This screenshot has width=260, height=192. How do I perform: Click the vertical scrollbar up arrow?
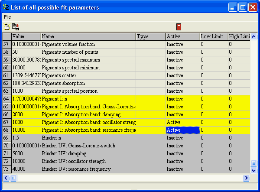tap(254, 37)
